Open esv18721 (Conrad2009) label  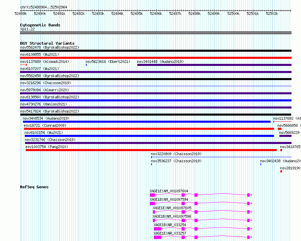[x=45, y=125]
